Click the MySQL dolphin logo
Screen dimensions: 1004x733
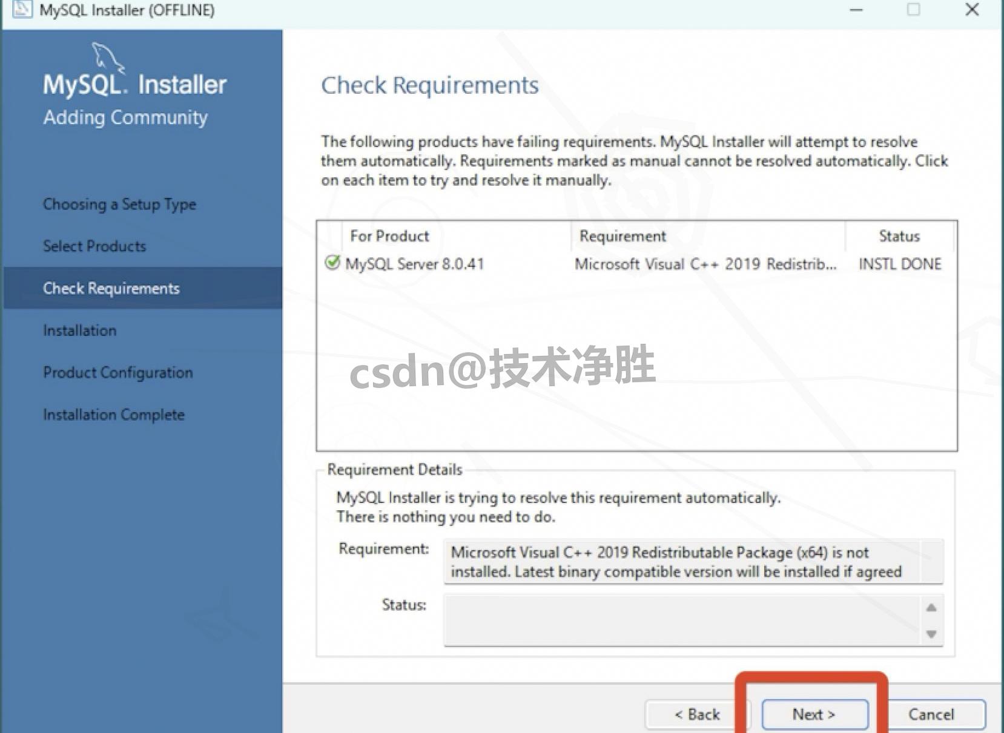108,58
